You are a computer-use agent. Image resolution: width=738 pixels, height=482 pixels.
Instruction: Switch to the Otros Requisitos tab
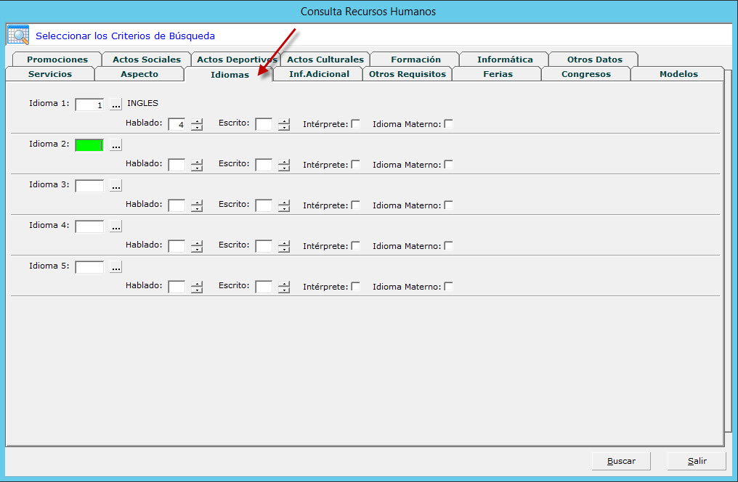[x=407, y=74]
